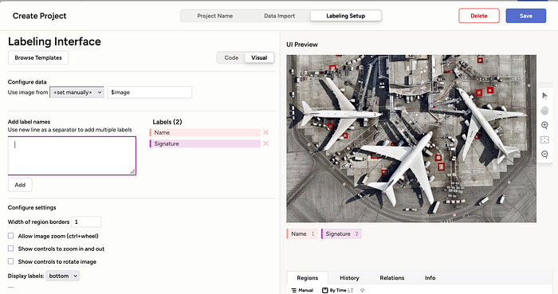Click the zoom in magnifier icon
This screenshot has height=294, width=558.
click(544, 125)
